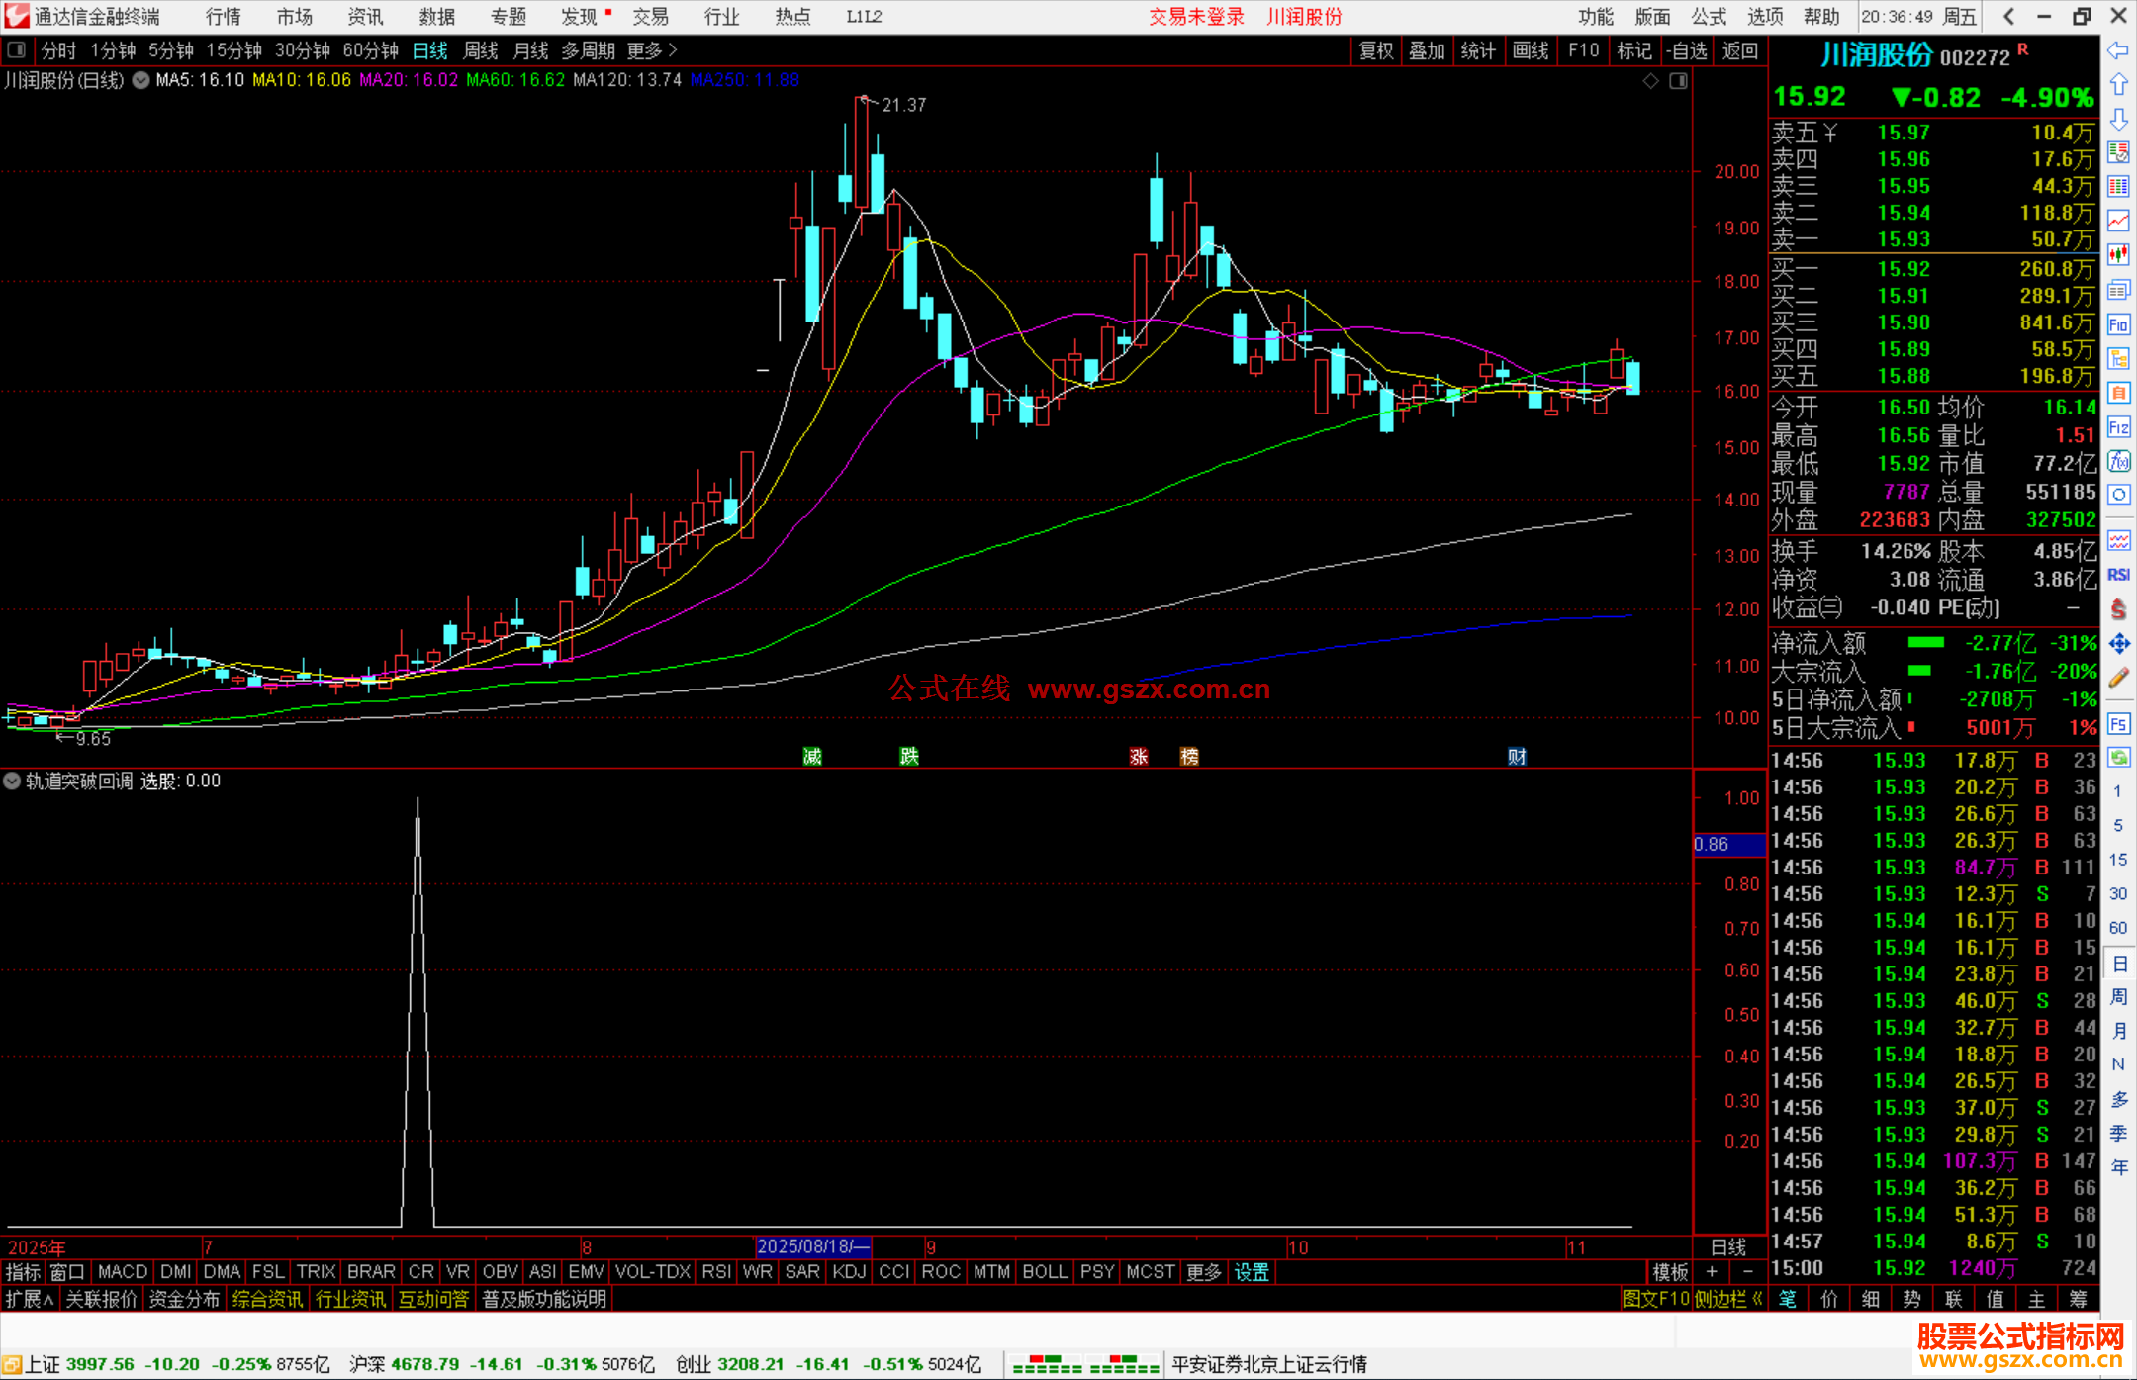Toggle the panel icon left of 分时
This screenshot has width=2137, height=1380.
(16, 49)
